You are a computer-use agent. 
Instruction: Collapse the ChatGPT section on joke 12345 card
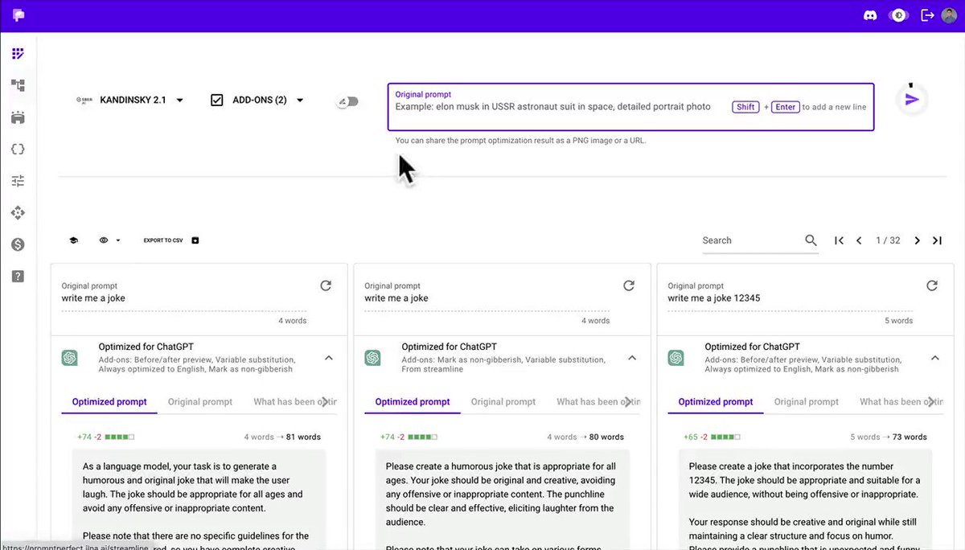pos(935,358)
